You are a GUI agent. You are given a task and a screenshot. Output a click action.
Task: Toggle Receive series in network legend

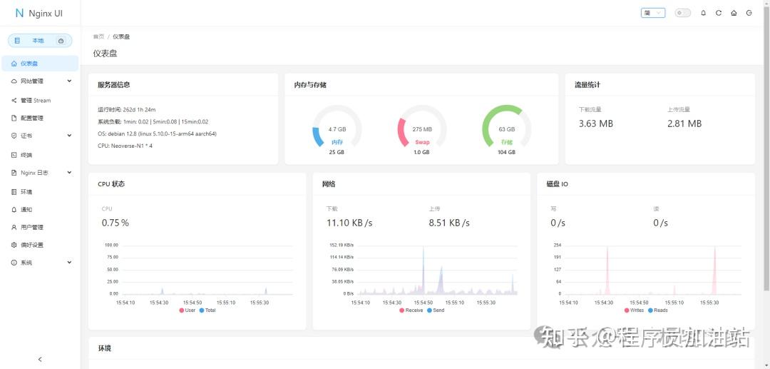point(411,310)
